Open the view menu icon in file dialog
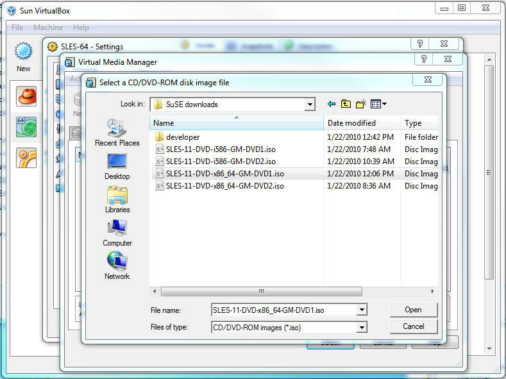Viewport: 506px width, 379px height. (378, 104)
